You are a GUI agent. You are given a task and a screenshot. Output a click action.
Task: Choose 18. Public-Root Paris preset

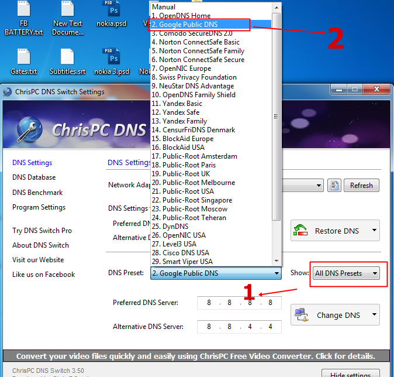coord(211,165)
